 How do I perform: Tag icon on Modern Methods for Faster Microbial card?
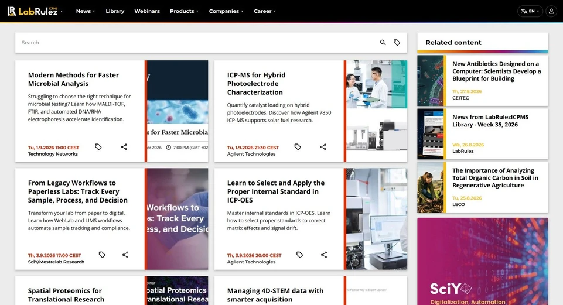pyautogui.click(x=98, y=147)
